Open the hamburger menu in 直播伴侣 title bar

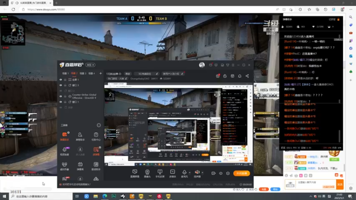(x=233, y=65)
